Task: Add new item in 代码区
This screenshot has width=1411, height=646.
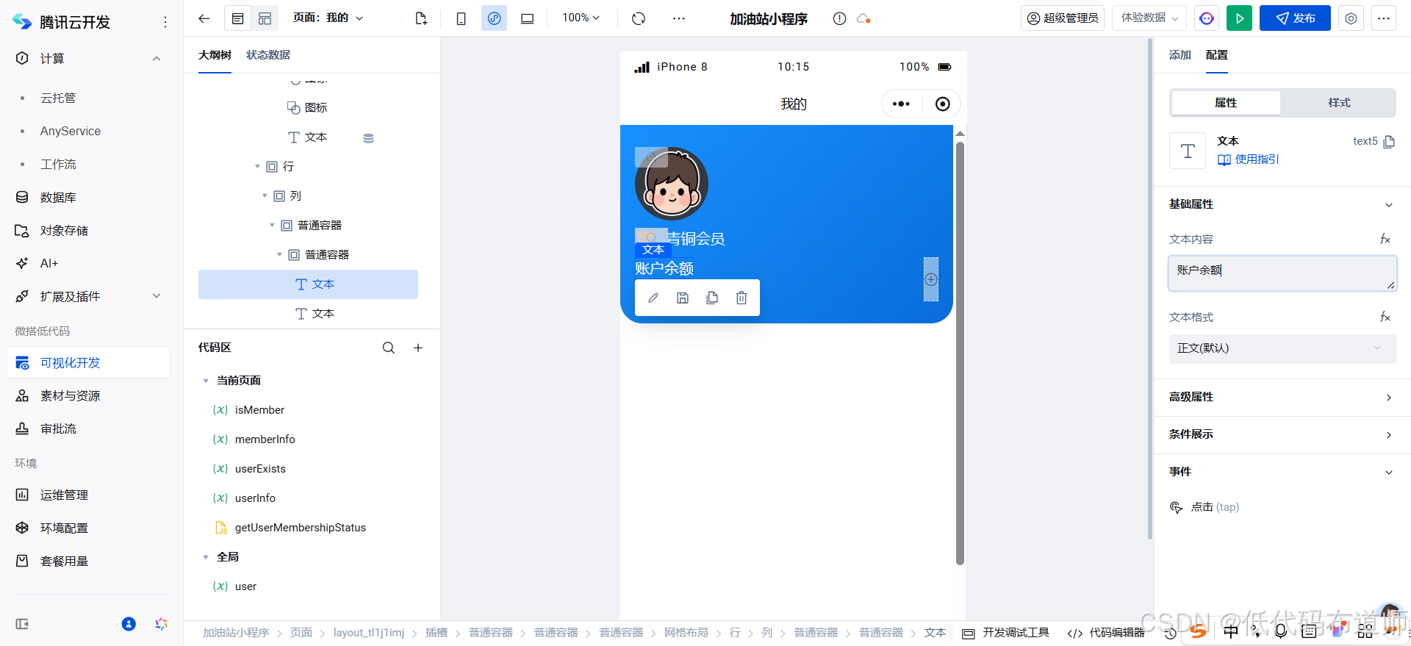Action: coord(418,348)
